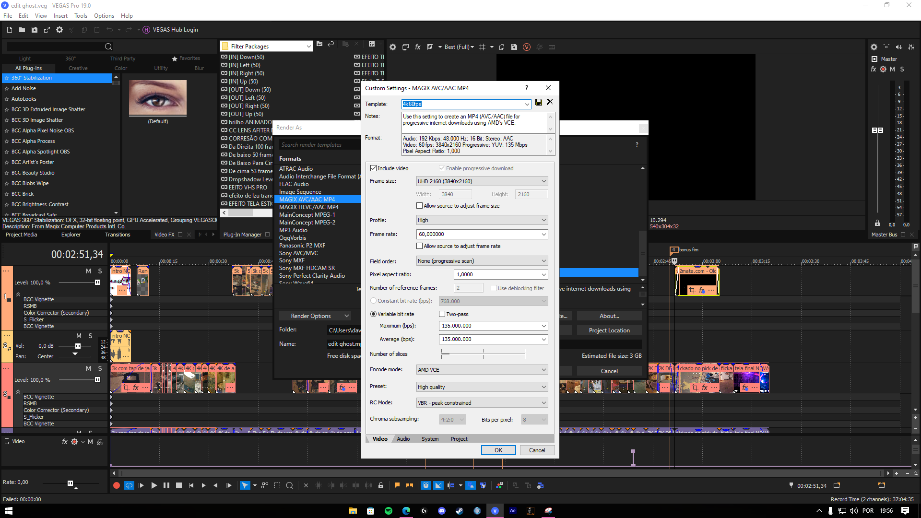Toggle loop playback button
This screenshot has height=518, width=921.
129,485
